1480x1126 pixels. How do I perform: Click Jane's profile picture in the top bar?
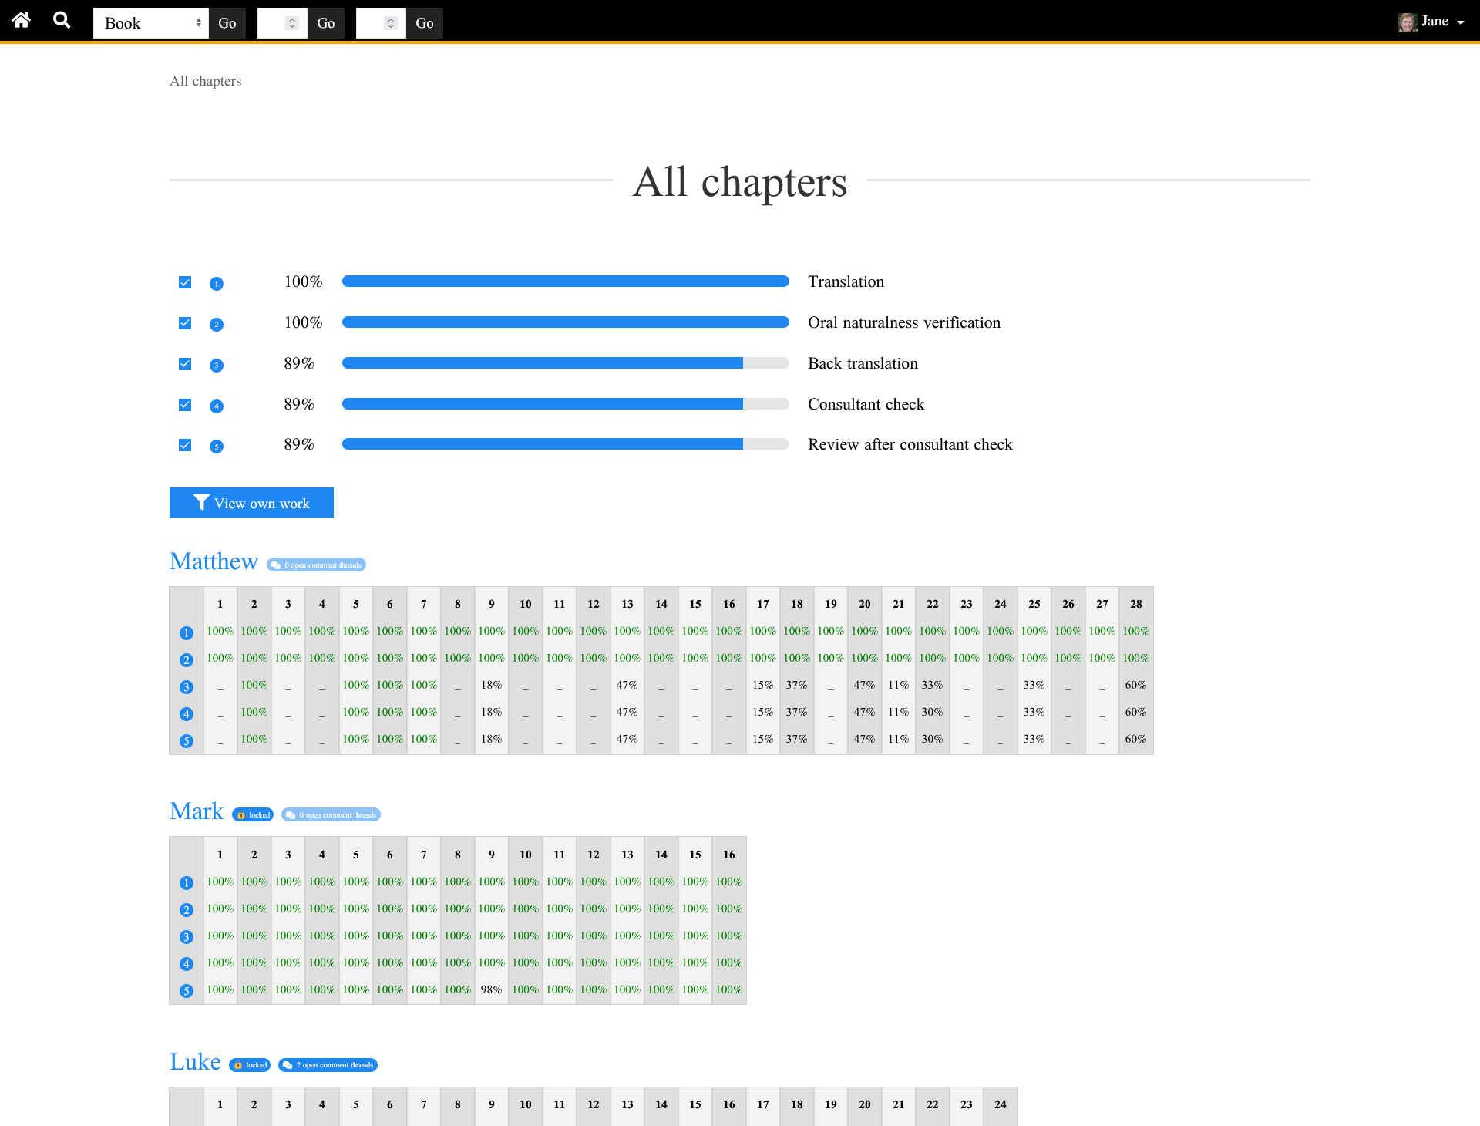[x=1406, y=21]
